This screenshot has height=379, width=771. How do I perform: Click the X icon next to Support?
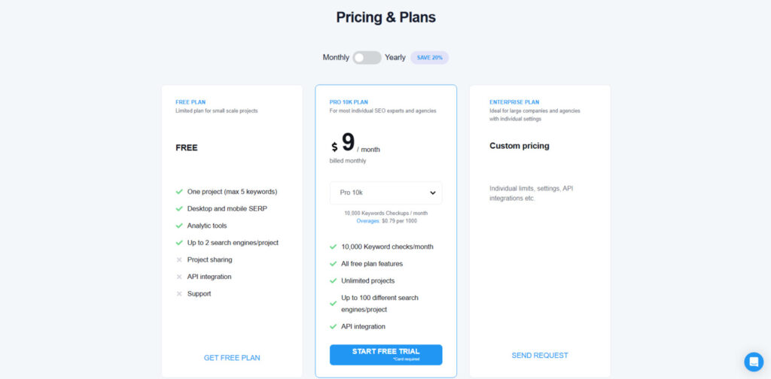(179, 293)
